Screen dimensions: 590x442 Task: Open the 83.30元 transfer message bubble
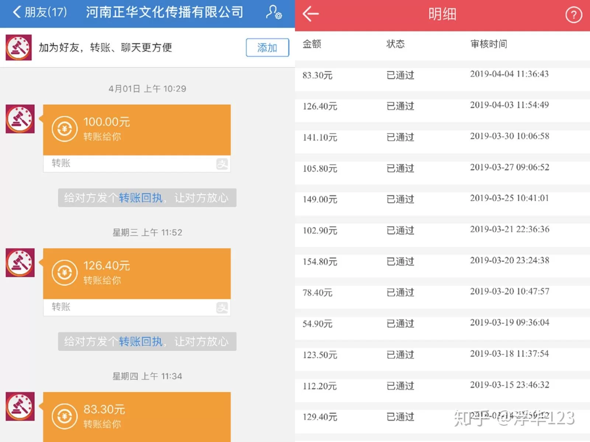(x=137, y=417)
